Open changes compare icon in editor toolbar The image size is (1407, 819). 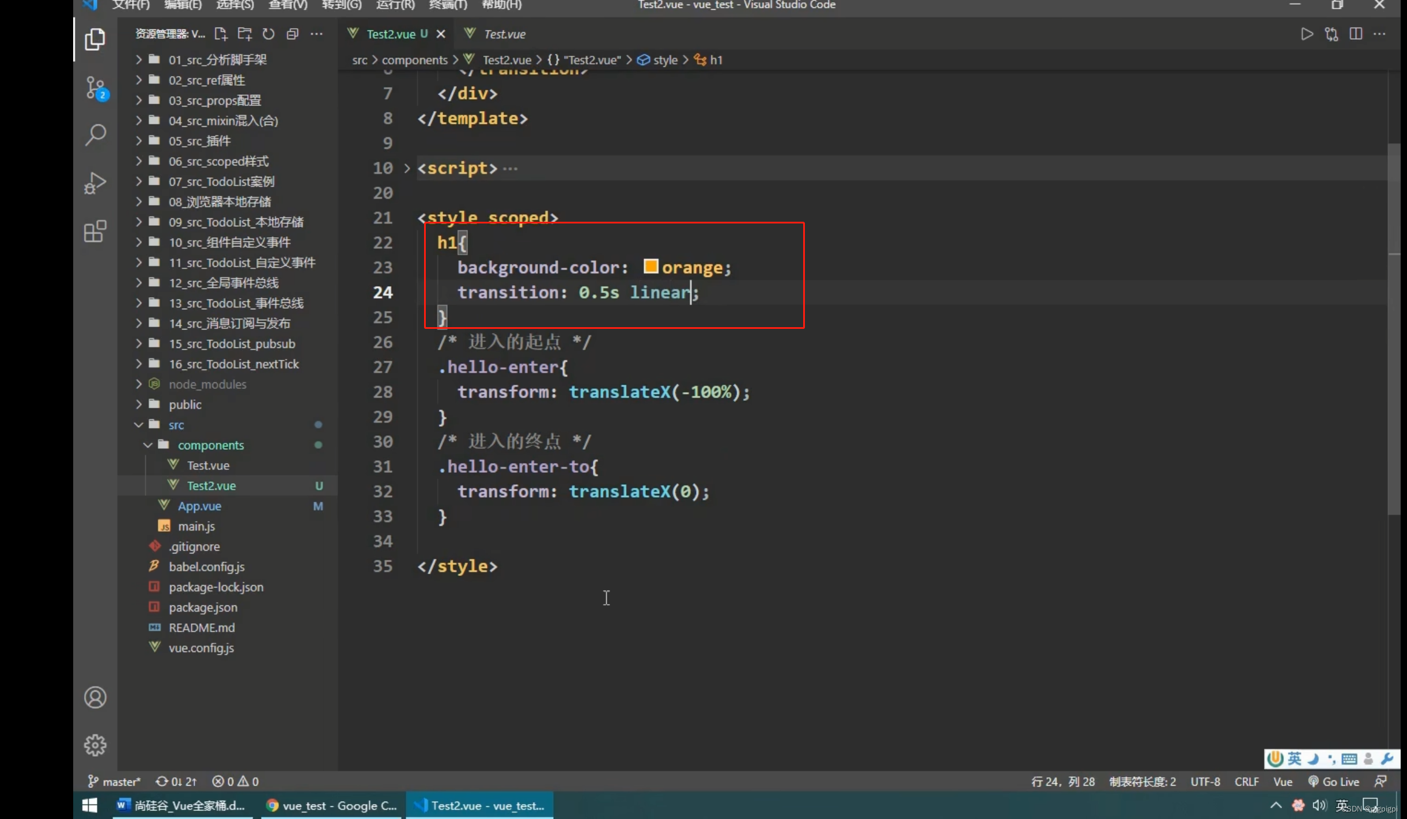tap(1332, 34)
